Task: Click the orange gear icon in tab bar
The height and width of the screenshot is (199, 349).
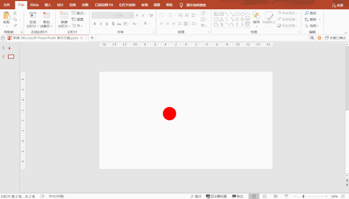Action: click(320, 38)
